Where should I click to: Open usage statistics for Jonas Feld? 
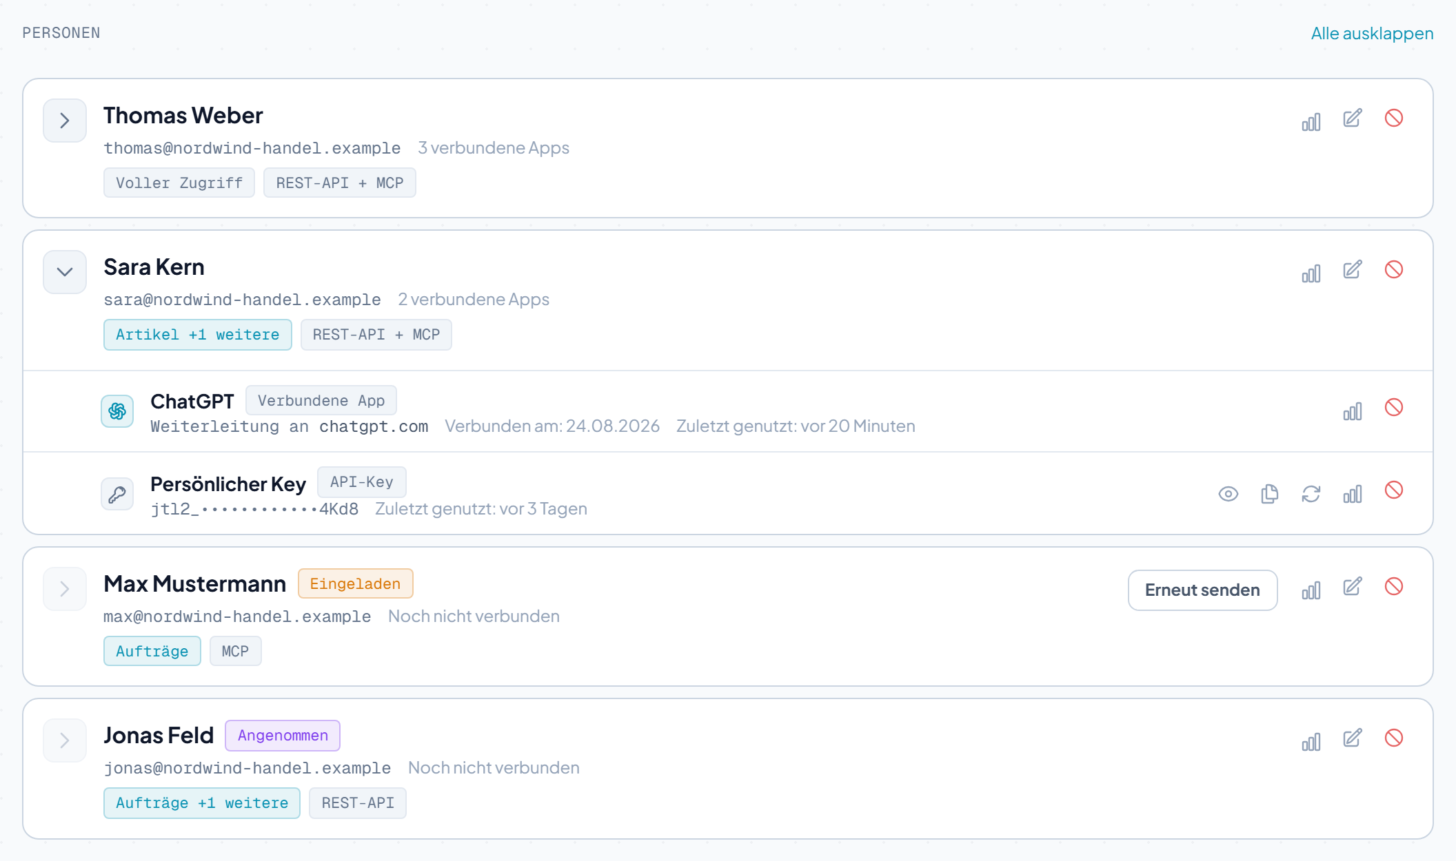[1311, 742]
